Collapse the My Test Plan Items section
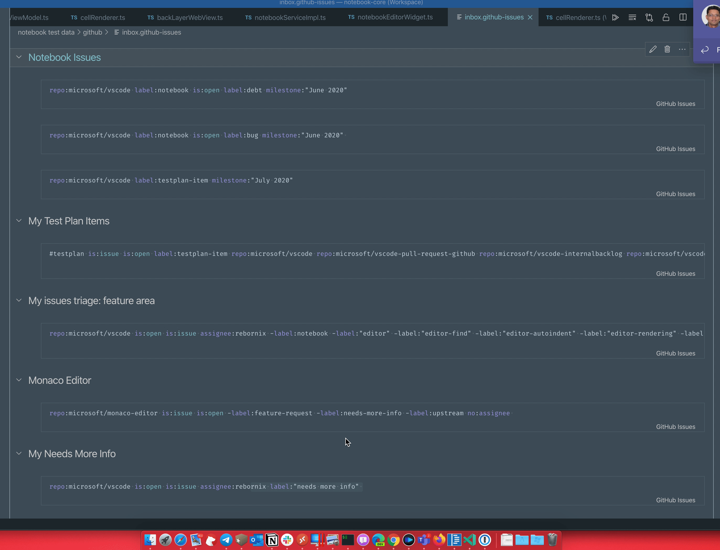Screen dimensions: 720x550 tap(19, 221)
